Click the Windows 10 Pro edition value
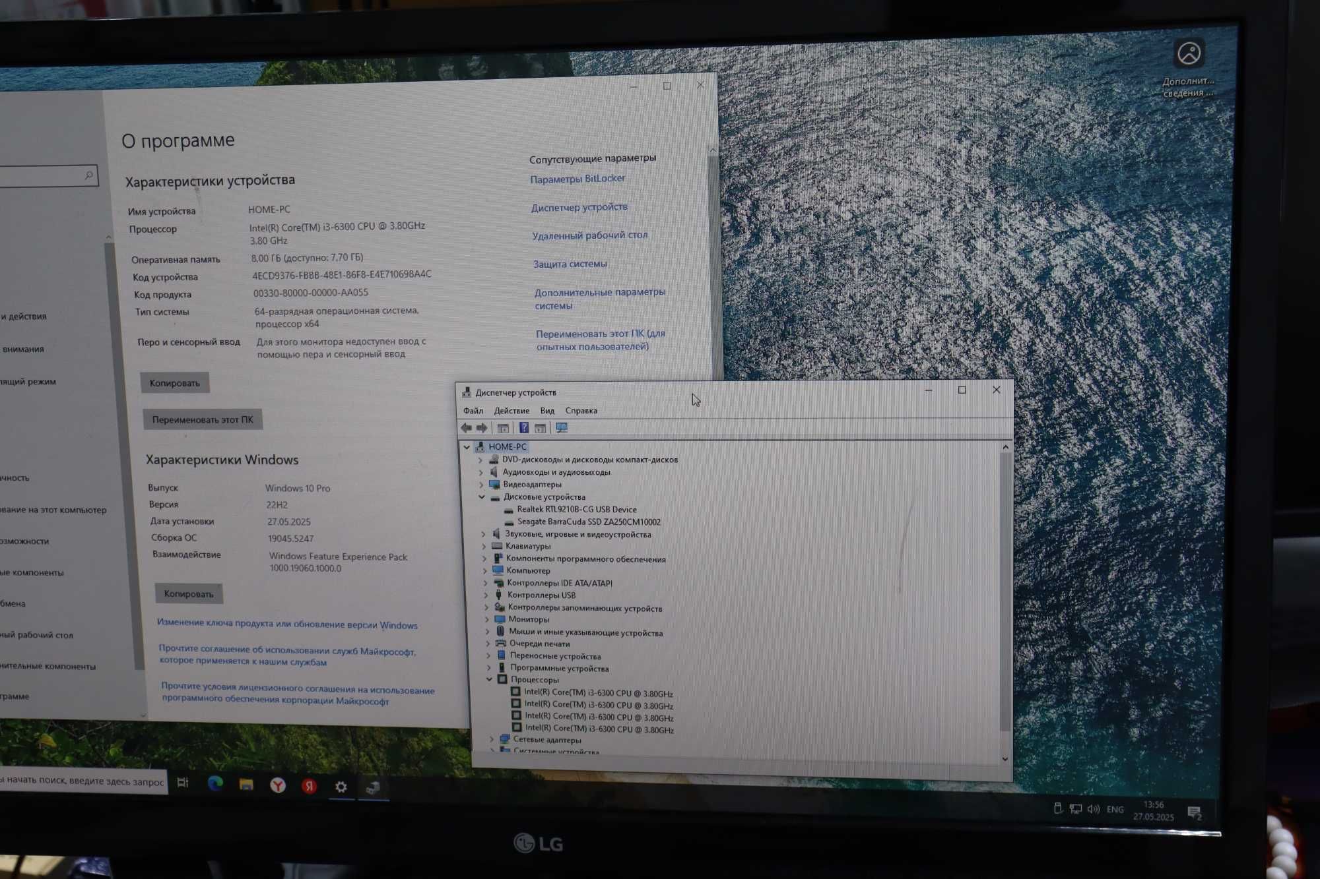Image resolution: width=1320 pixels, height=879 pixels. point(298,488)
